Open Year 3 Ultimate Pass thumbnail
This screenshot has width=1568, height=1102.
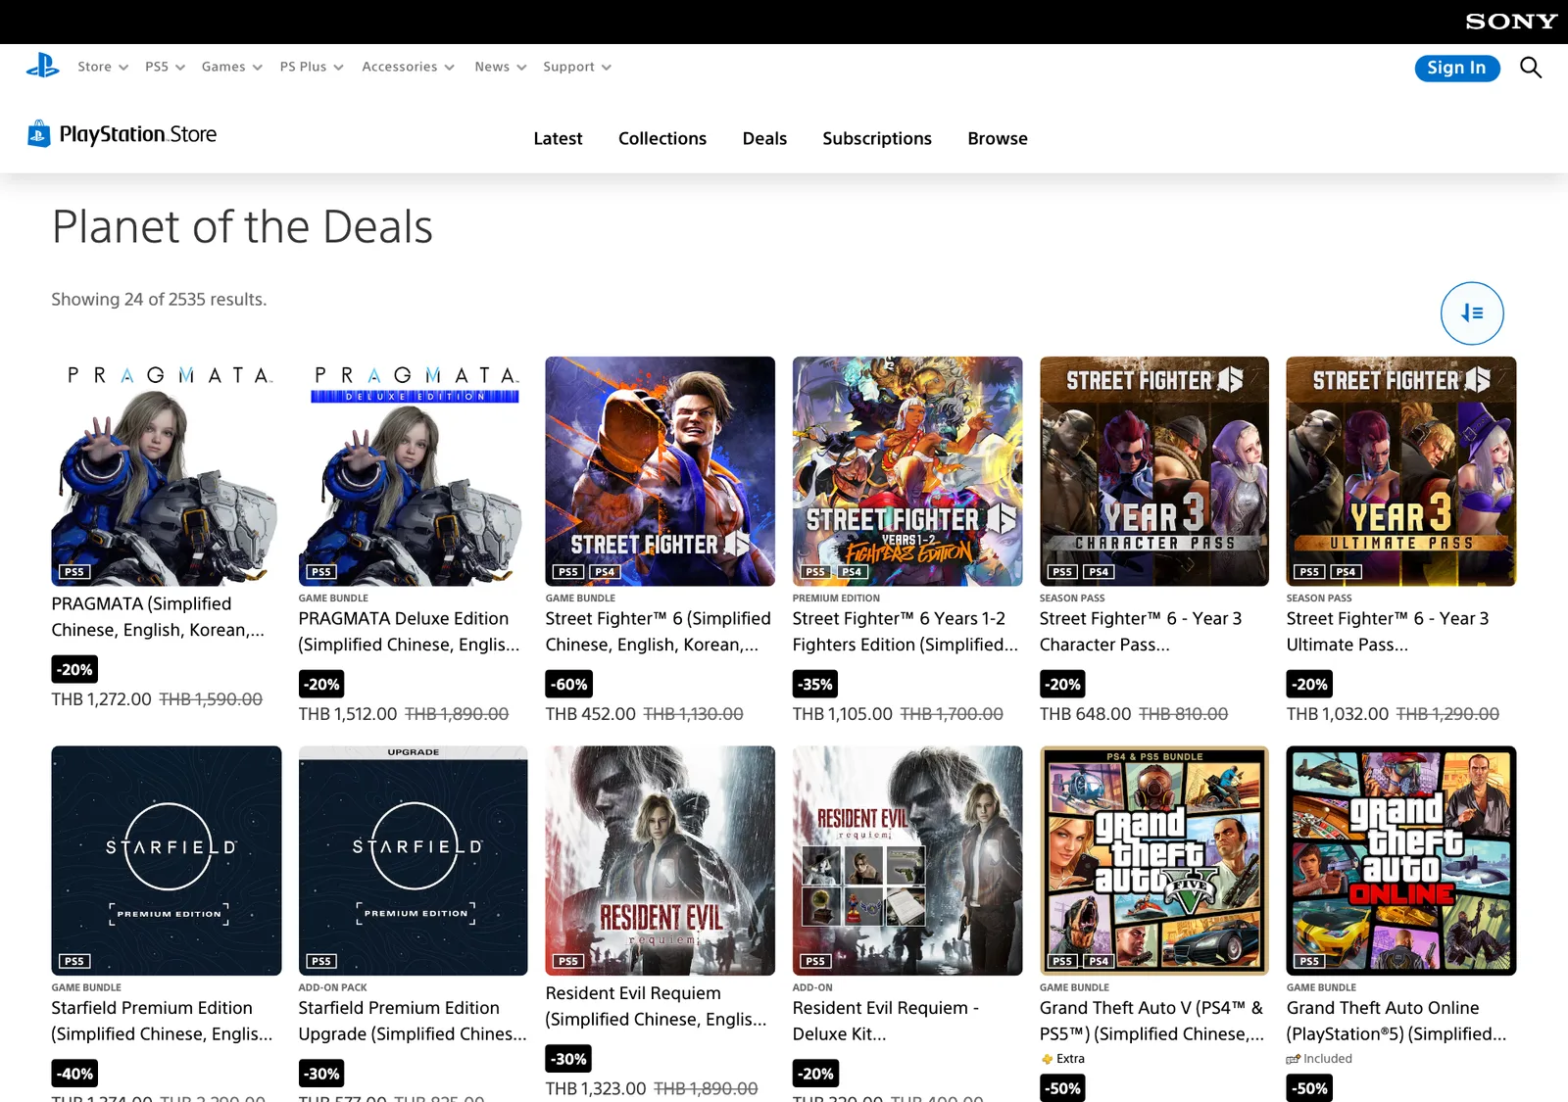[x=1400, y=471]
